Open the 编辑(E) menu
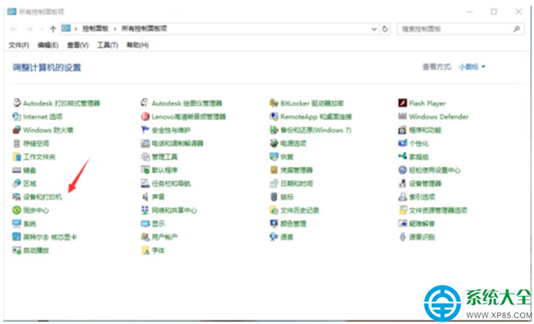 coord(48,45)
